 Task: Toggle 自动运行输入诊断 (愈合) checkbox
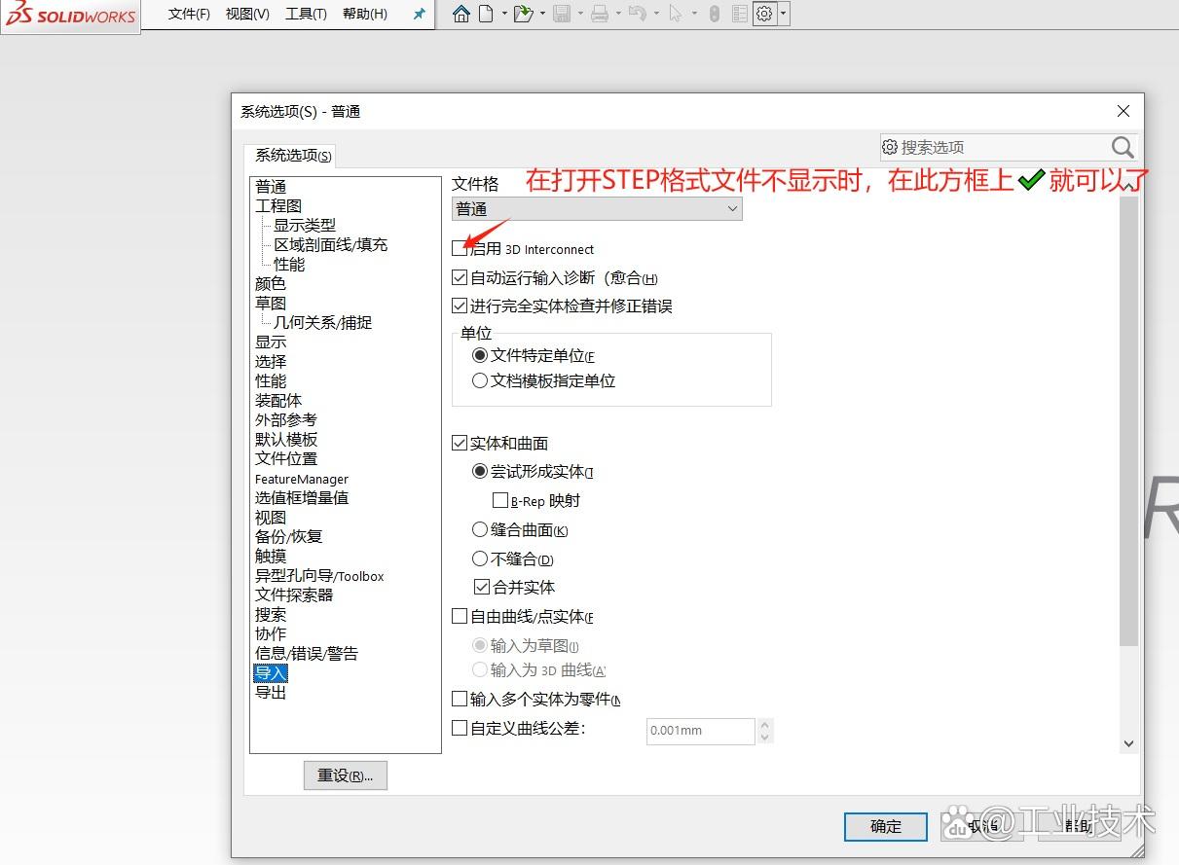click(460, 278)
